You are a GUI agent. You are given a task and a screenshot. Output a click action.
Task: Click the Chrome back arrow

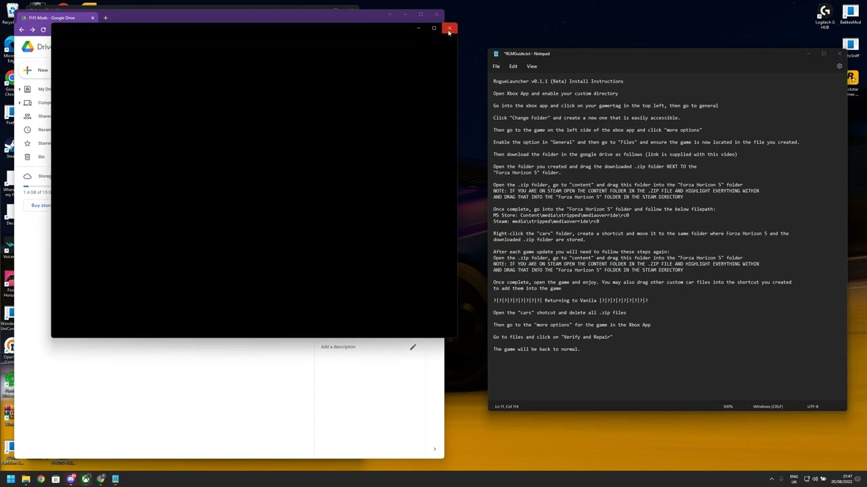22,30
